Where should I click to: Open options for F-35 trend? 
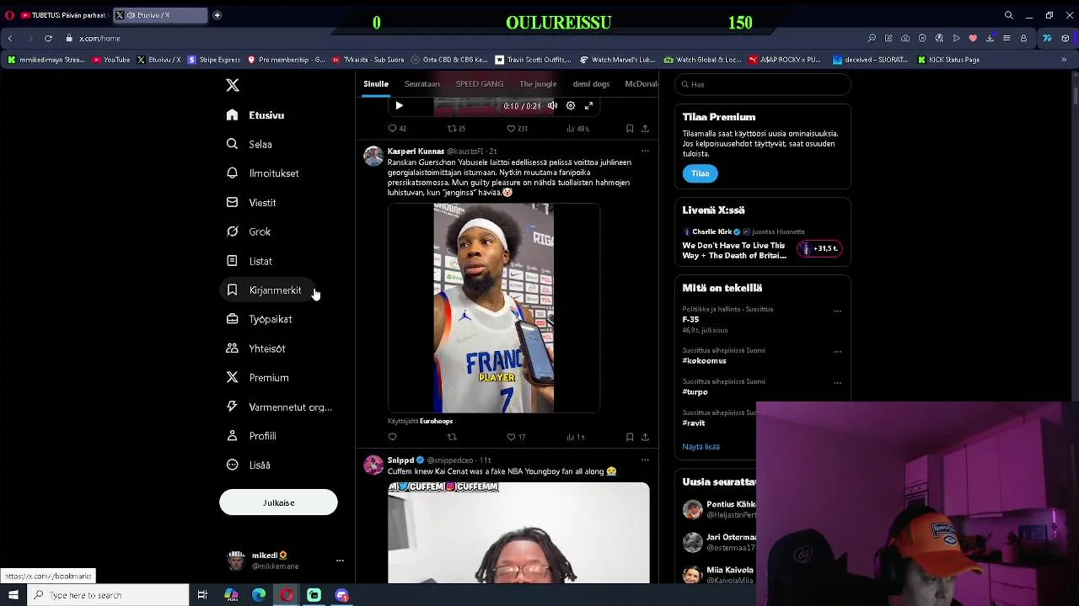click(x=837, y=311)
